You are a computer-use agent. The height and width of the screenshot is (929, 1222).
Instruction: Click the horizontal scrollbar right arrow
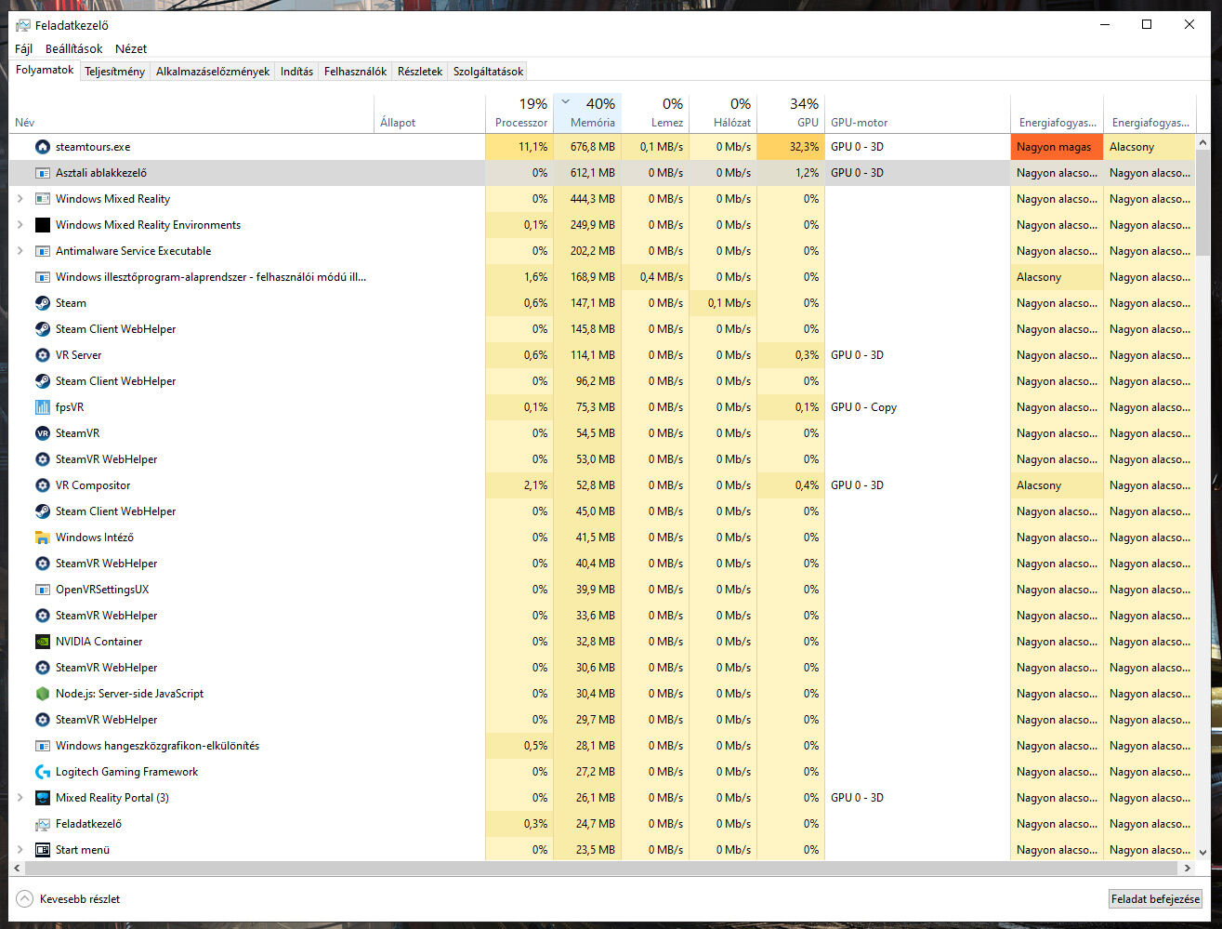(x=1187, y=868)
